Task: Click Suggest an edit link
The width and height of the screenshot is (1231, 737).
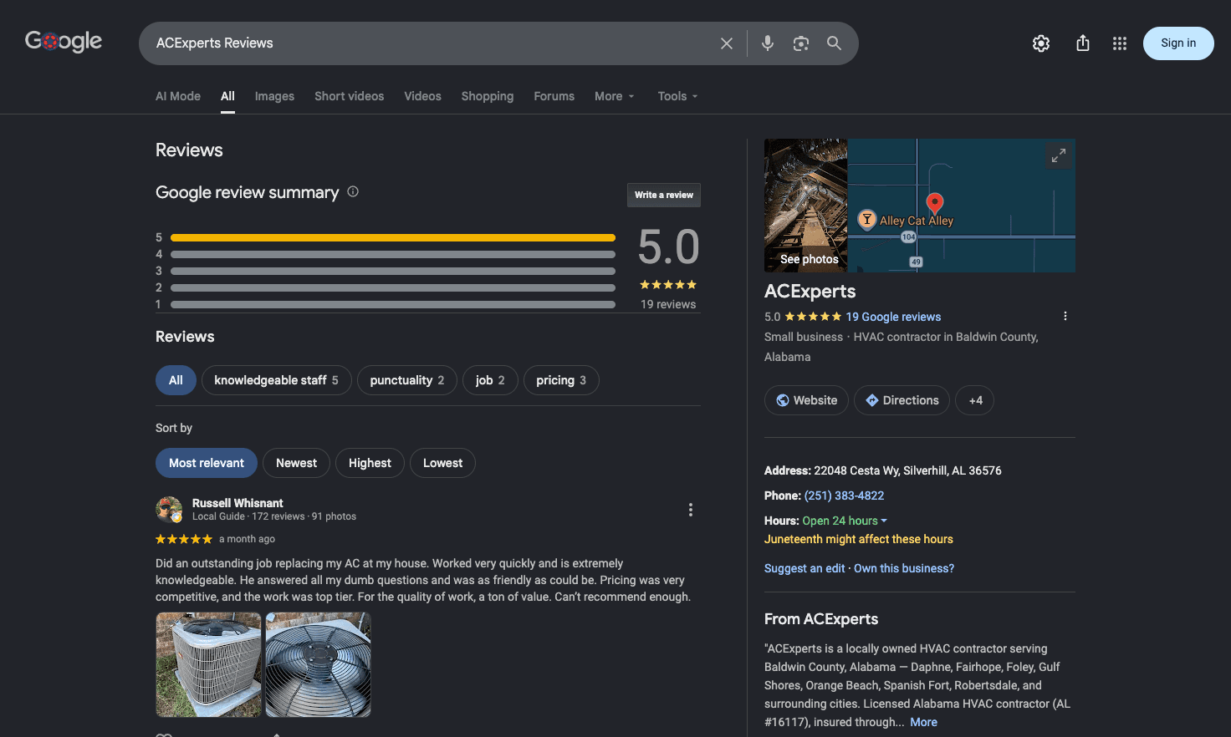Action: click(x=804, y=568)
